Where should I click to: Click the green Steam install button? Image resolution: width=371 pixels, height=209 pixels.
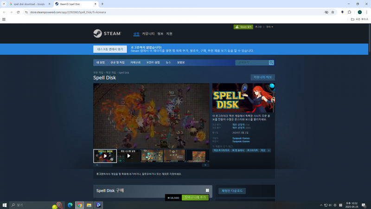[x=243, y=27]
